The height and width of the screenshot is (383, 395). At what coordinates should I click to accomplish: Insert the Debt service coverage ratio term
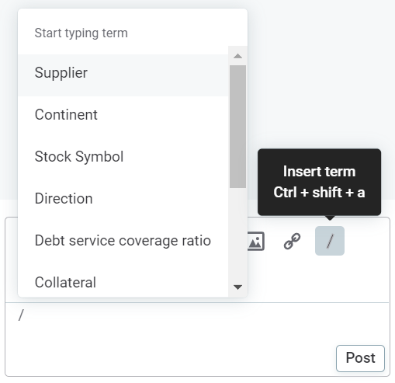[123, 240]
